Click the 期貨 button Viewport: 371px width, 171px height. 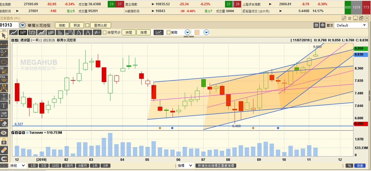click(x=77, y=25)
